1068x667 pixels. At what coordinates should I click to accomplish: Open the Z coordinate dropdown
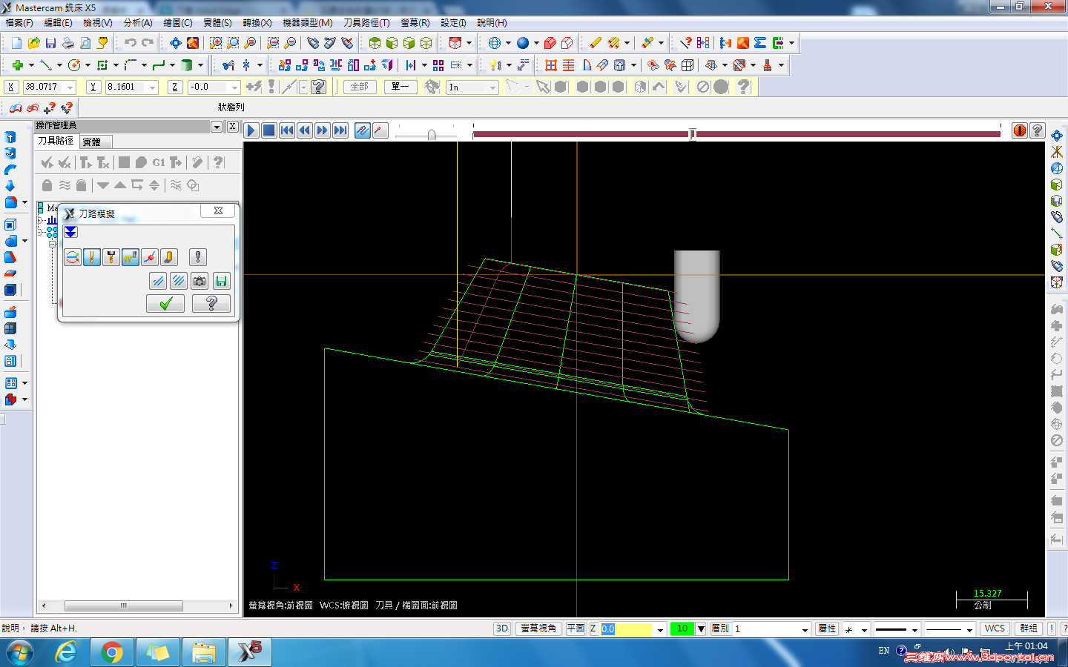point(234,87)
